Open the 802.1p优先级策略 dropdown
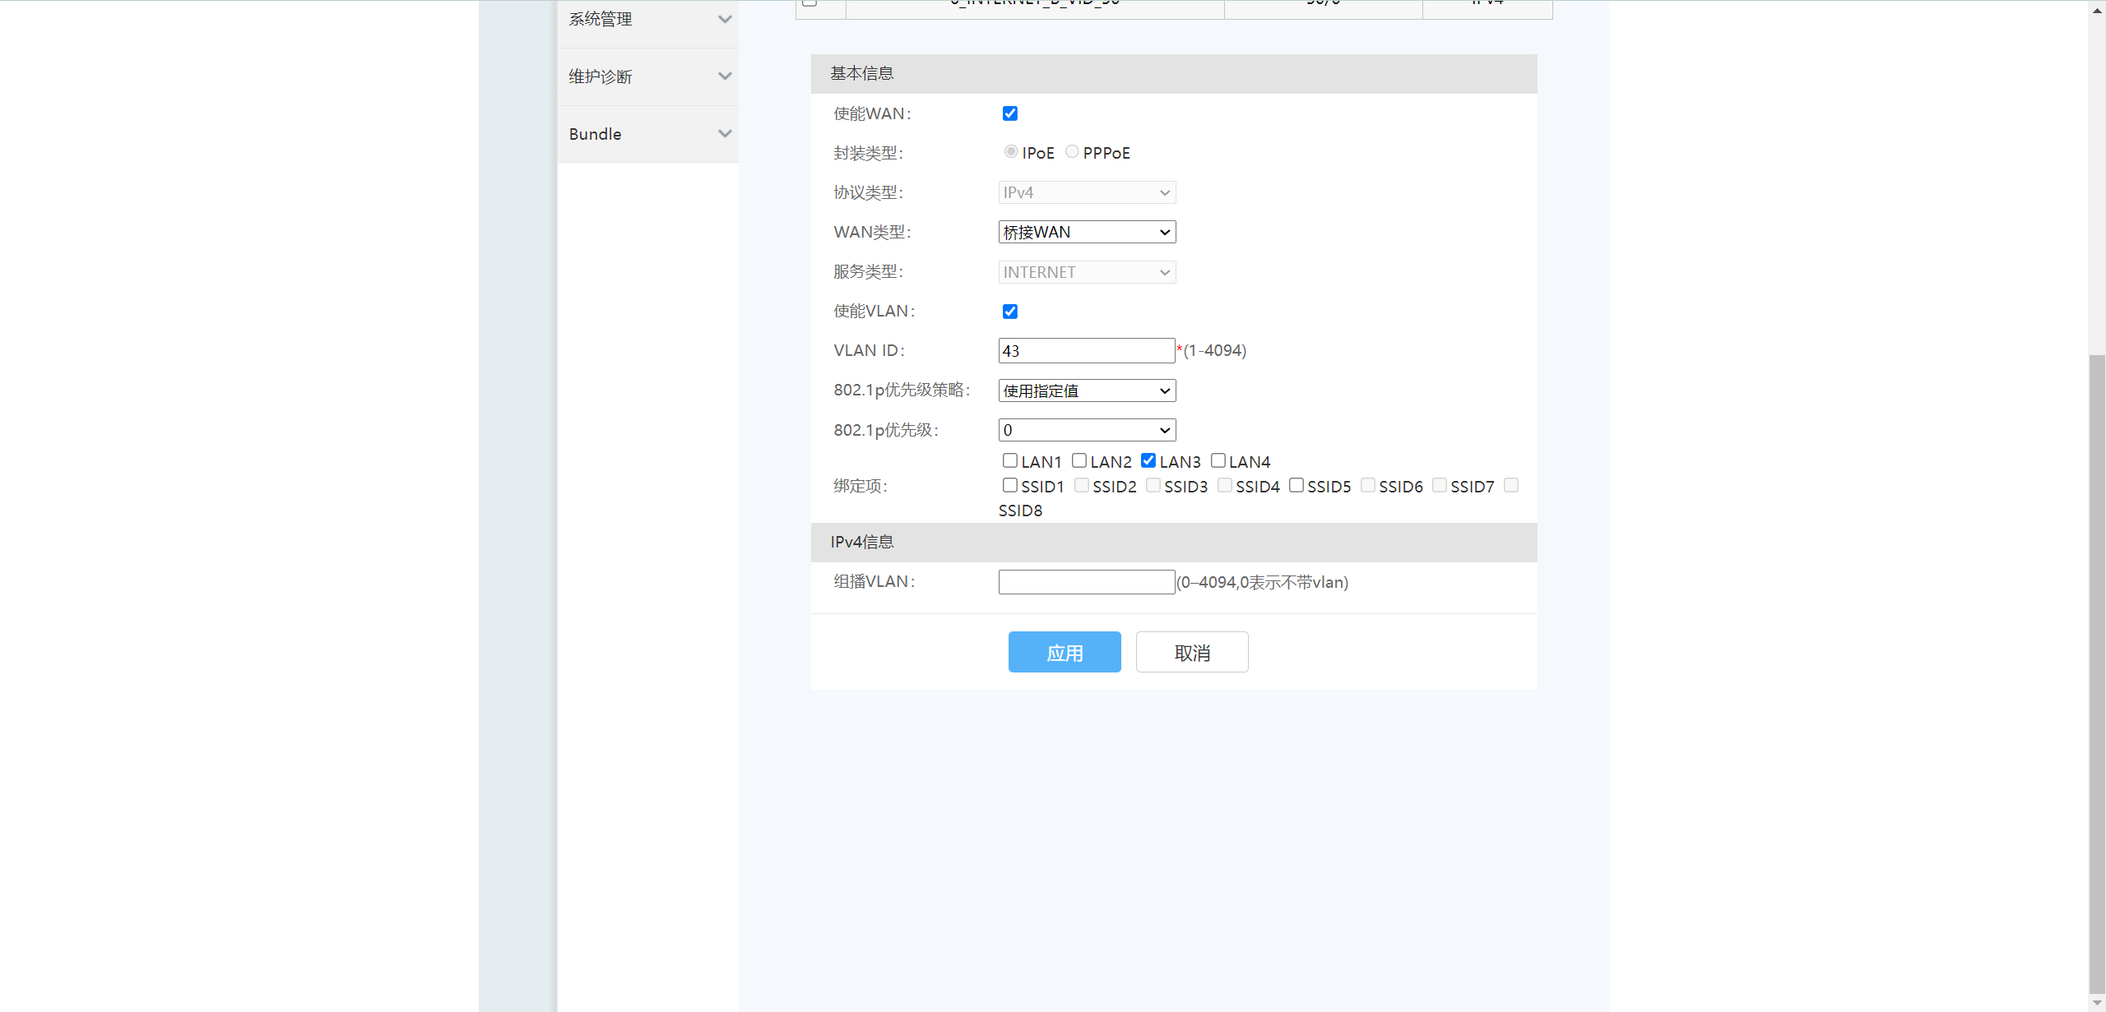Screen dimensions: 2106x1012 1086,391
